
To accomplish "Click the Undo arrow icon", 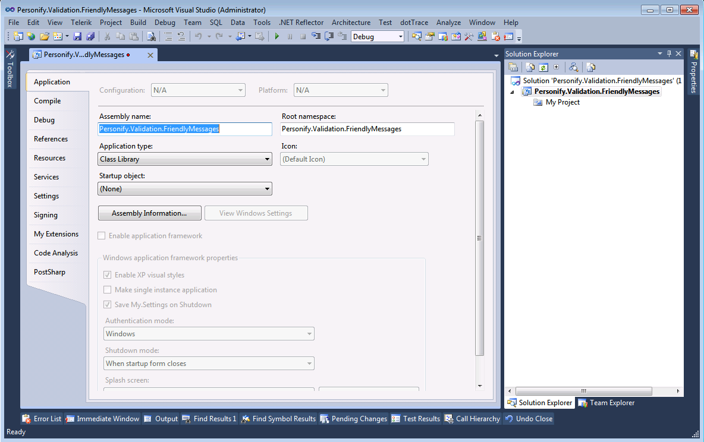I will (198, 36).
